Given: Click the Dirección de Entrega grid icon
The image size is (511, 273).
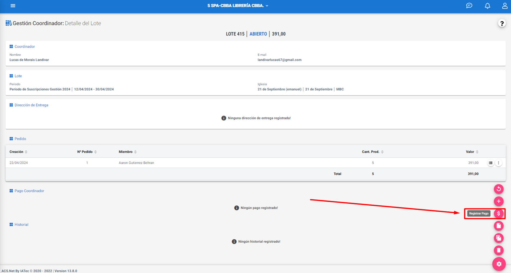Looking at the screenshot, I should pyautogui.click(x=11, y=105).
